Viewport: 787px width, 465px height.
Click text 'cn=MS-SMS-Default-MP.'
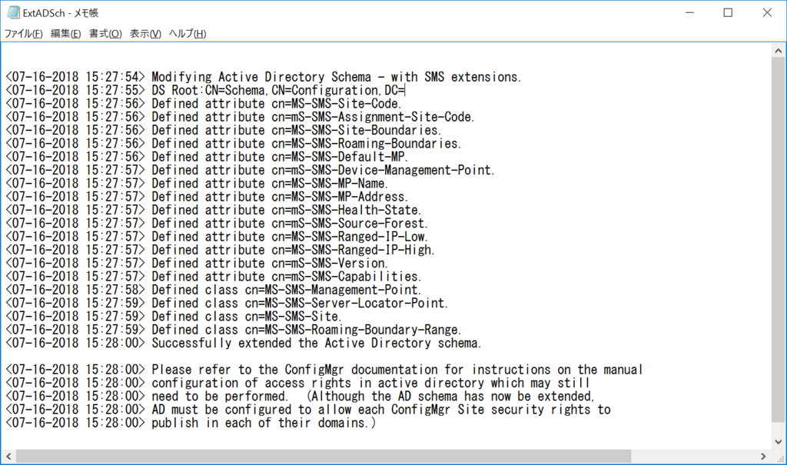[x=340, y=157]
